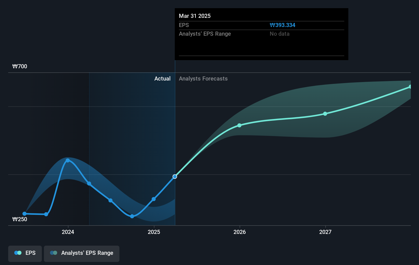
Task: Click the 2026 forecast EPS data point
Action: (239, 125)
